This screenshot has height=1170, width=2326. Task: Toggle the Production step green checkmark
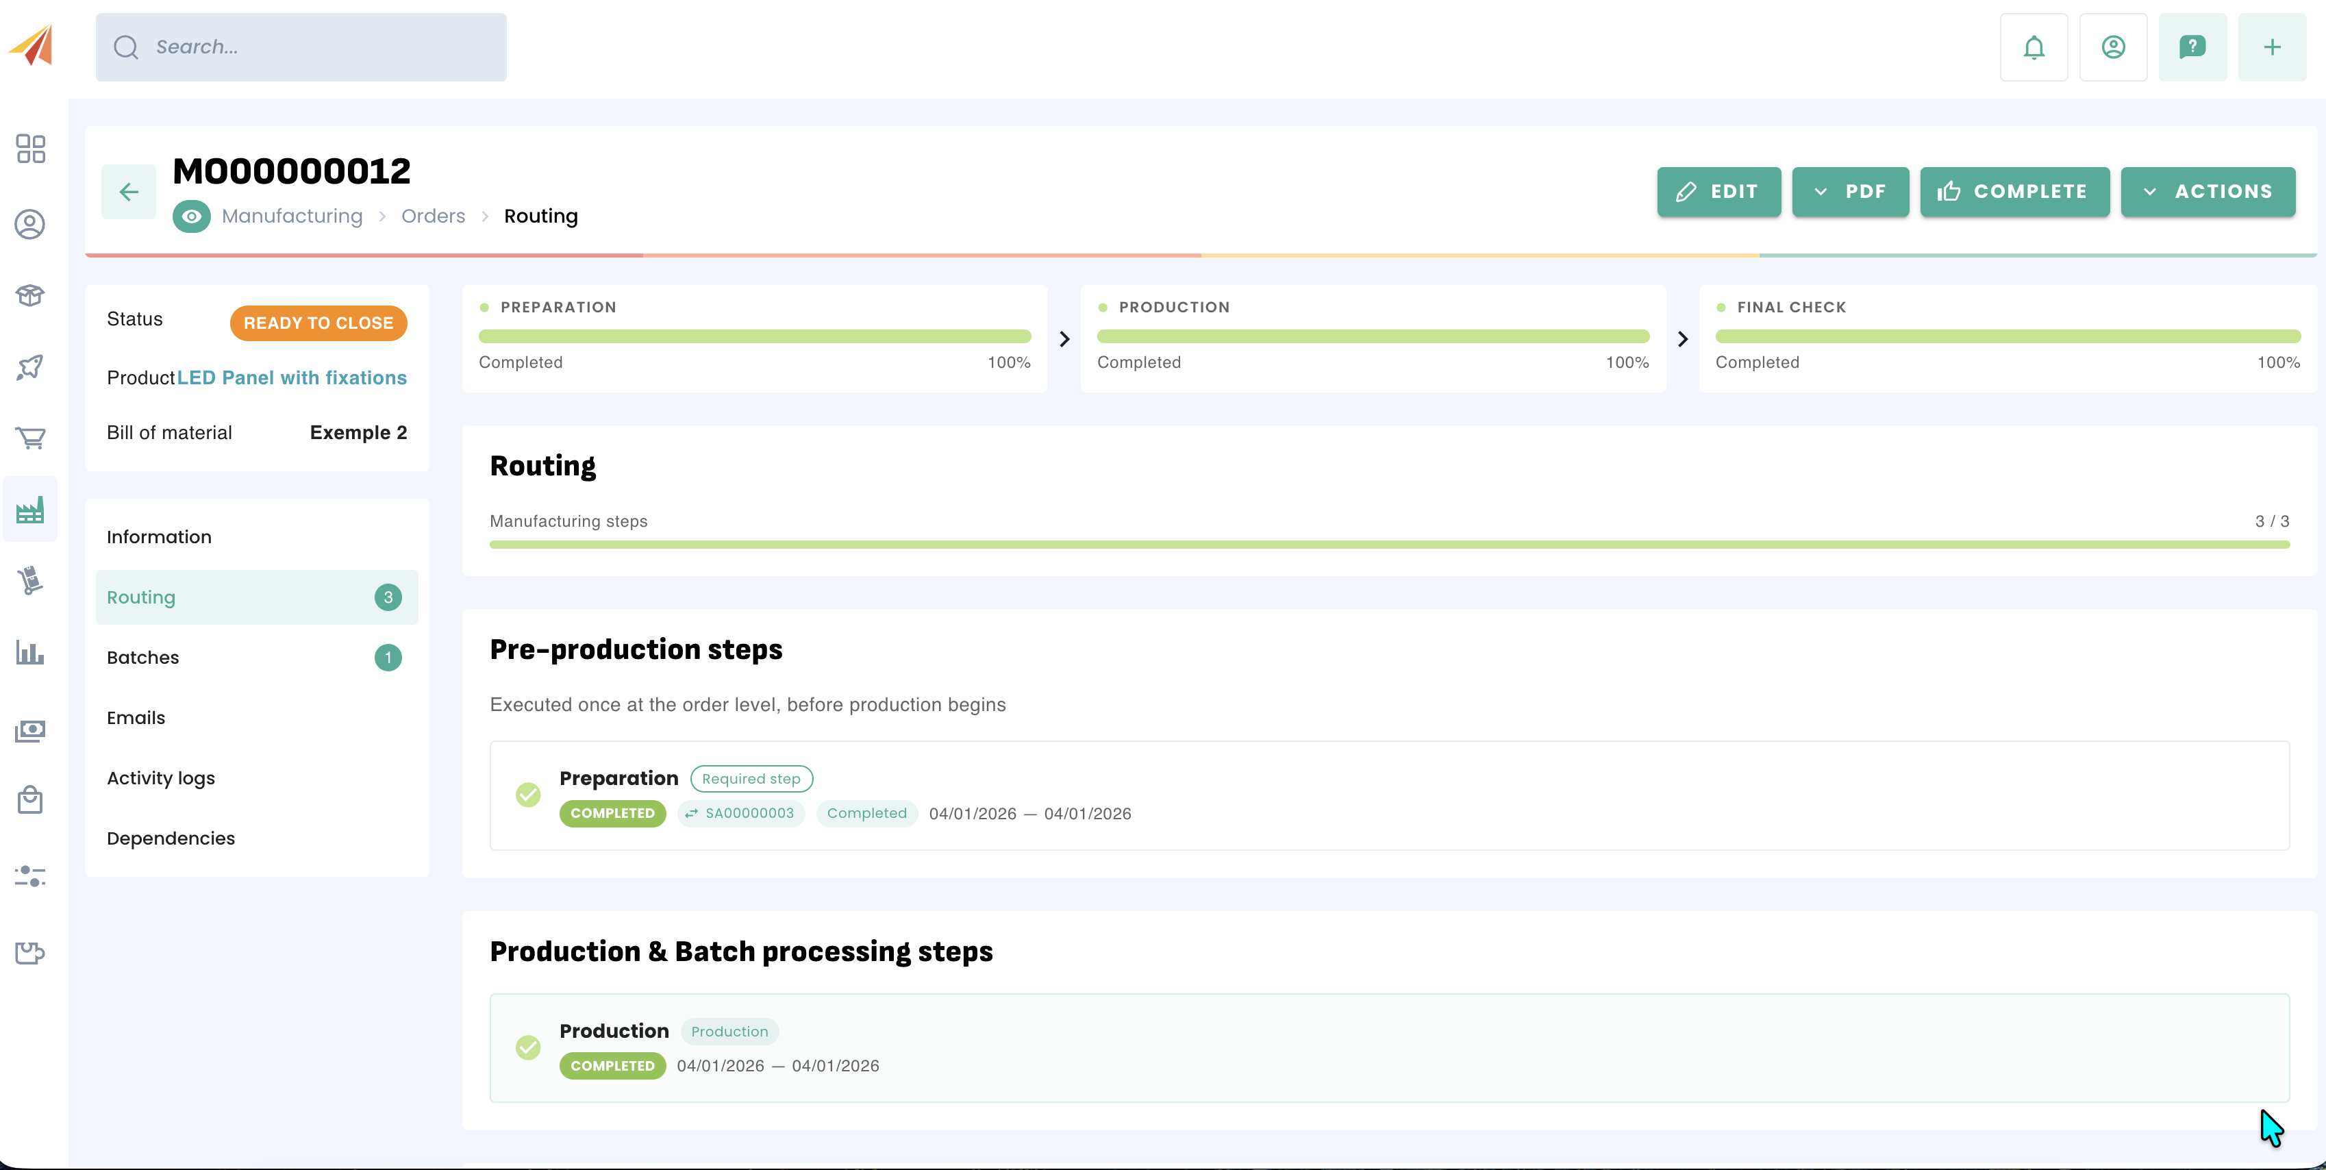(528, 1047)
